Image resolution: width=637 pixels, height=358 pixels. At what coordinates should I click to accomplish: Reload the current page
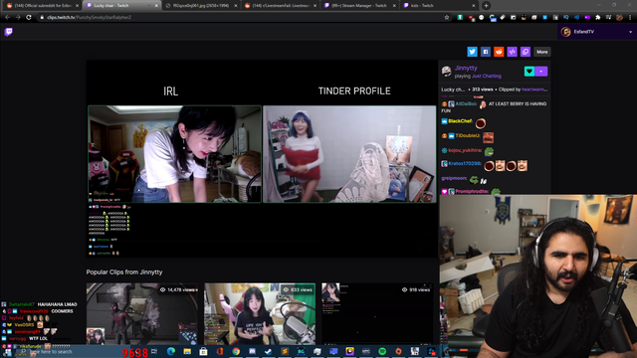(29, 18)
